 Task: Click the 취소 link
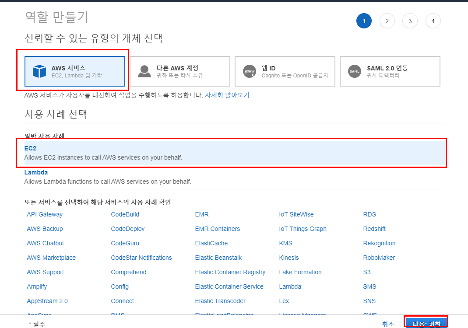388,324
